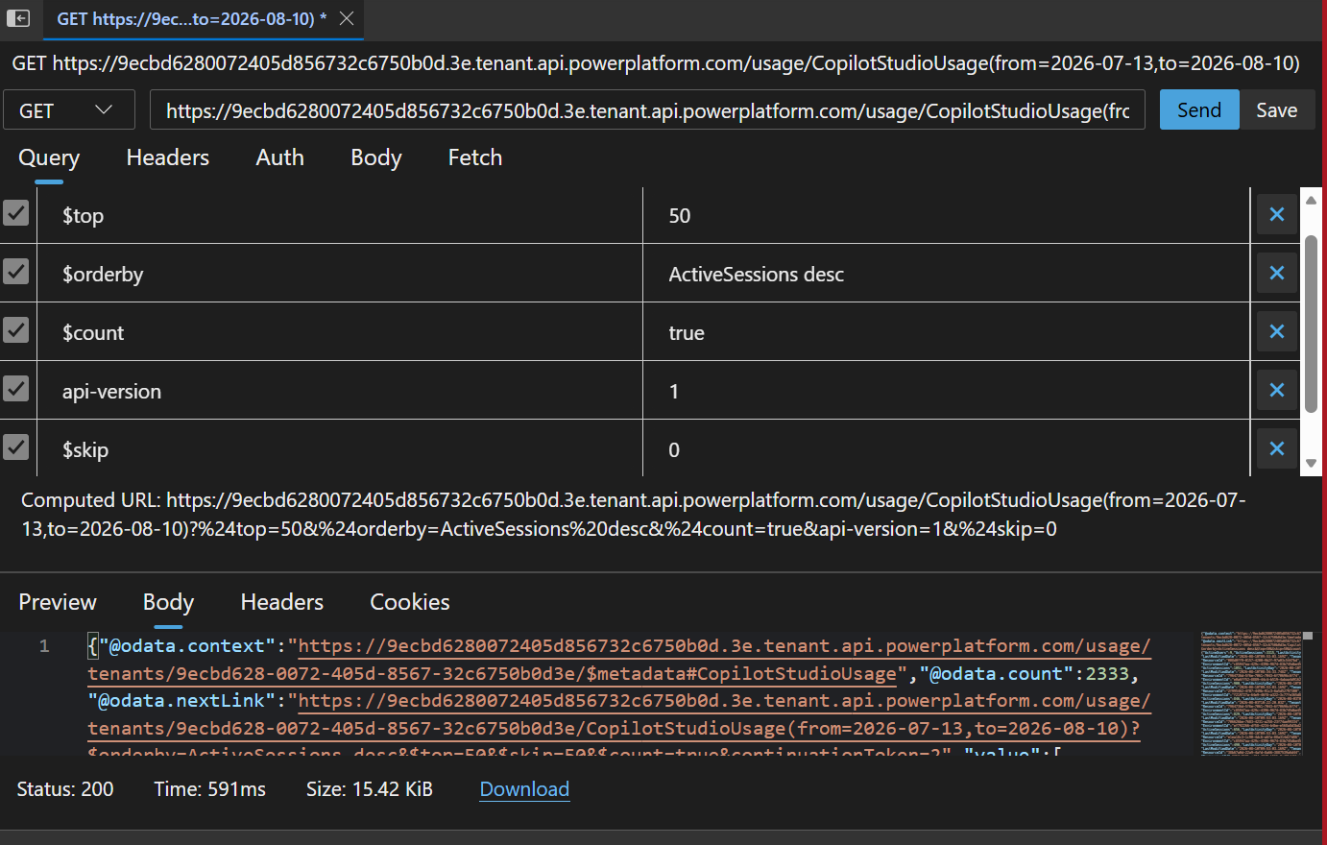Click the response minimap thumbnail
The image size is (1327, 845).
click(1252, 693)
